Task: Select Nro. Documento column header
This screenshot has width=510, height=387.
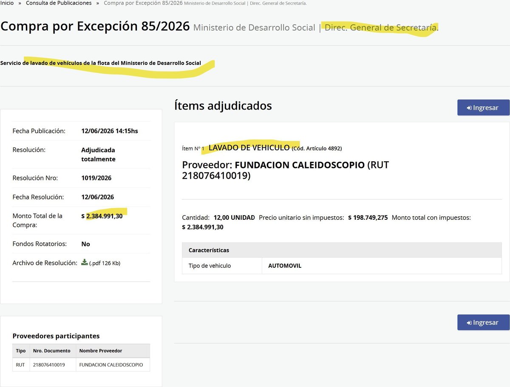Action: (x=52, y=351)
